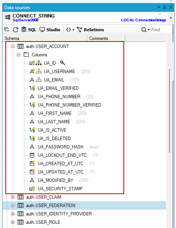
Task: Refresh the data source schema
Action: point(16,30)
